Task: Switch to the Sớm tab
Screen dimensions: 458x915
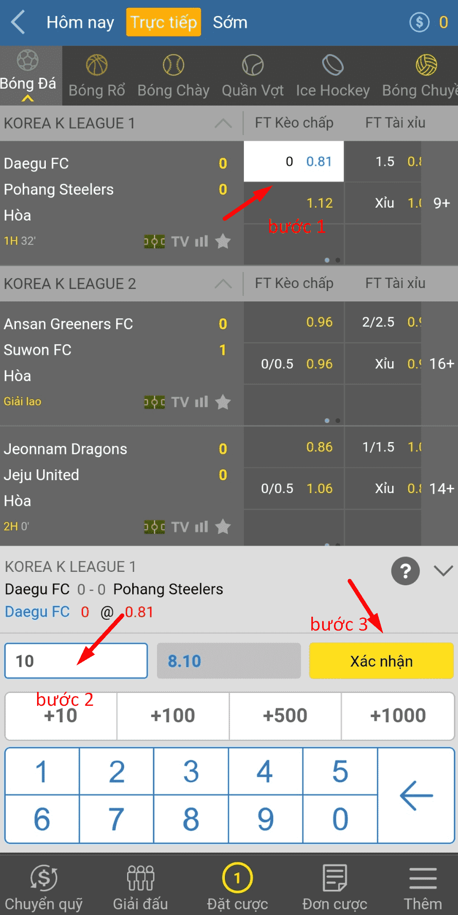Action: click(230, 23)
